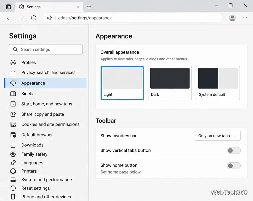253x201 pixels.
Task: Open Family safety settings
Action: click(45, 154)
